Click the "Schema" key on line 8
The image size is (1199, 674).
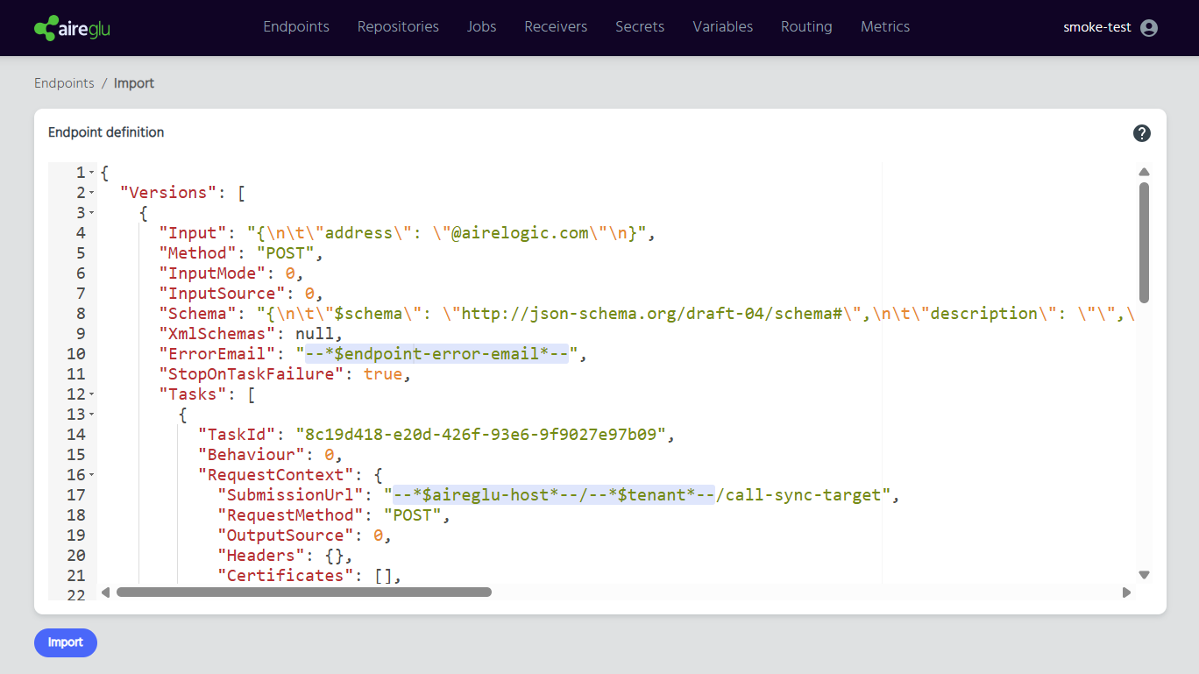point(198,314)
